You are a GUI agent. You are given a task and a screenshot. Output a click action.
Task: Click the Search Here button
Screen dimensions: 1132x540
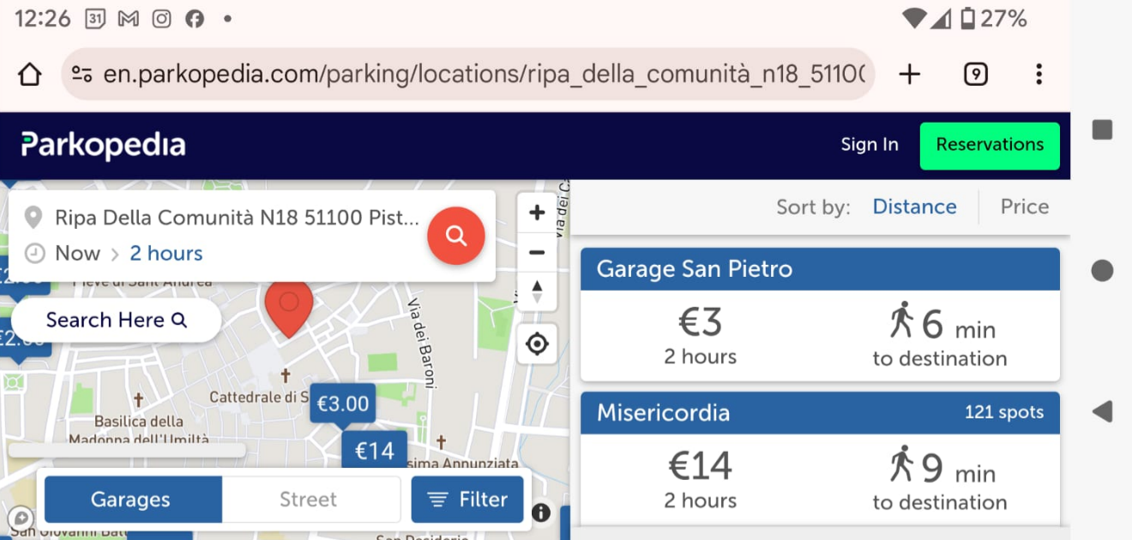point(116,321)
